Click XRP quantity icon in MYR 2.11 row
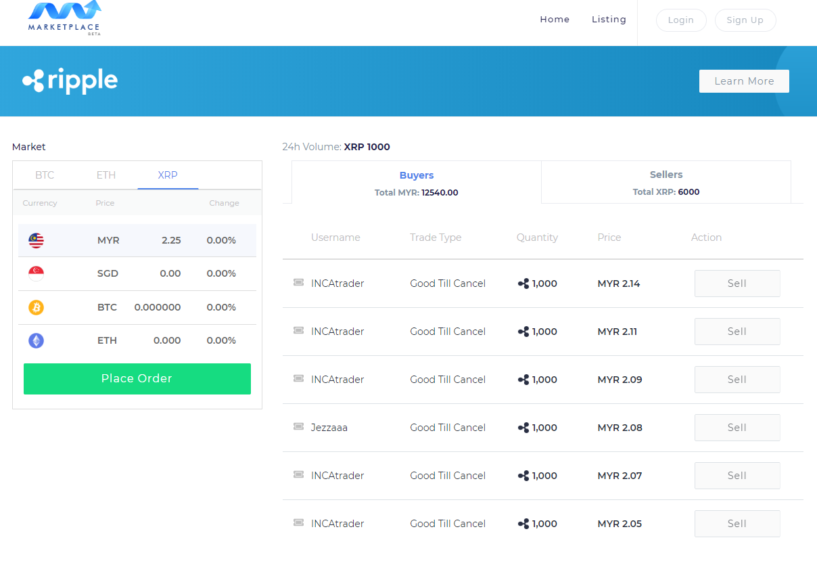Screen dimensions: 817x565 (523, 332)
